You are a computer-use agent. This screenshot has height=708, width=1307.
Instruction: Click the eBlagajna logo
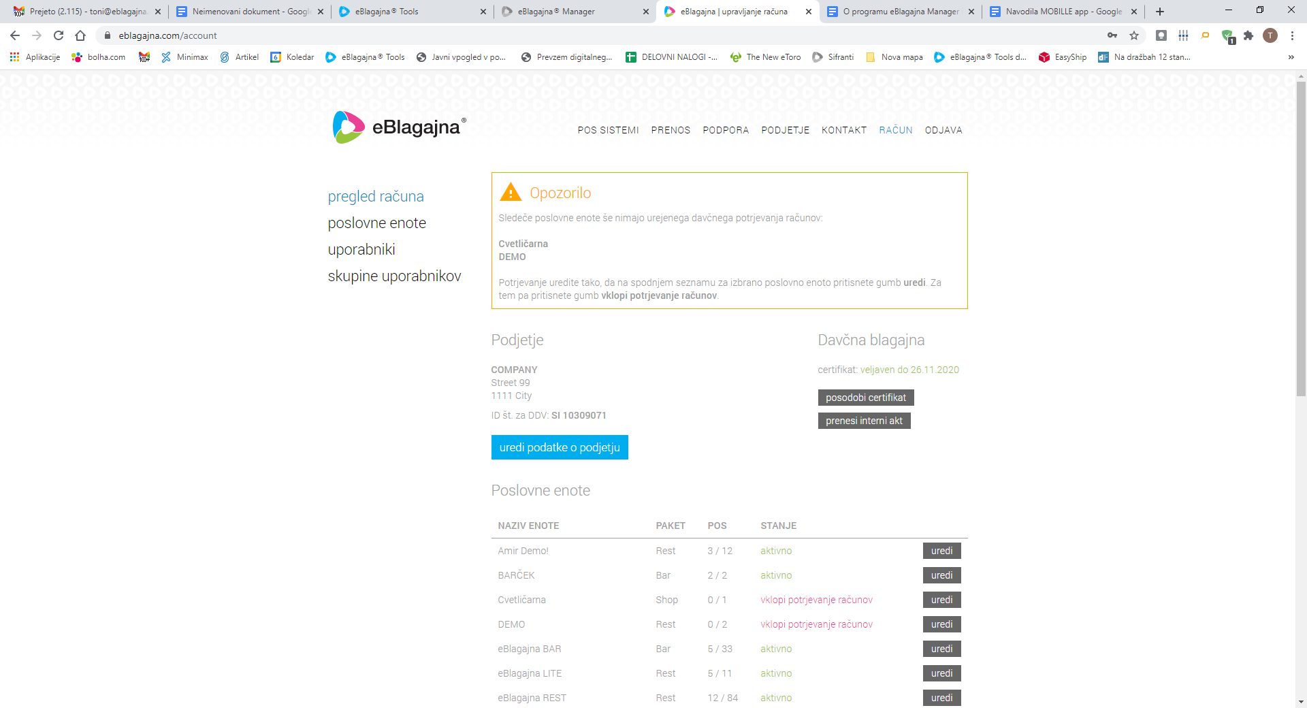(x=399, y=127)
